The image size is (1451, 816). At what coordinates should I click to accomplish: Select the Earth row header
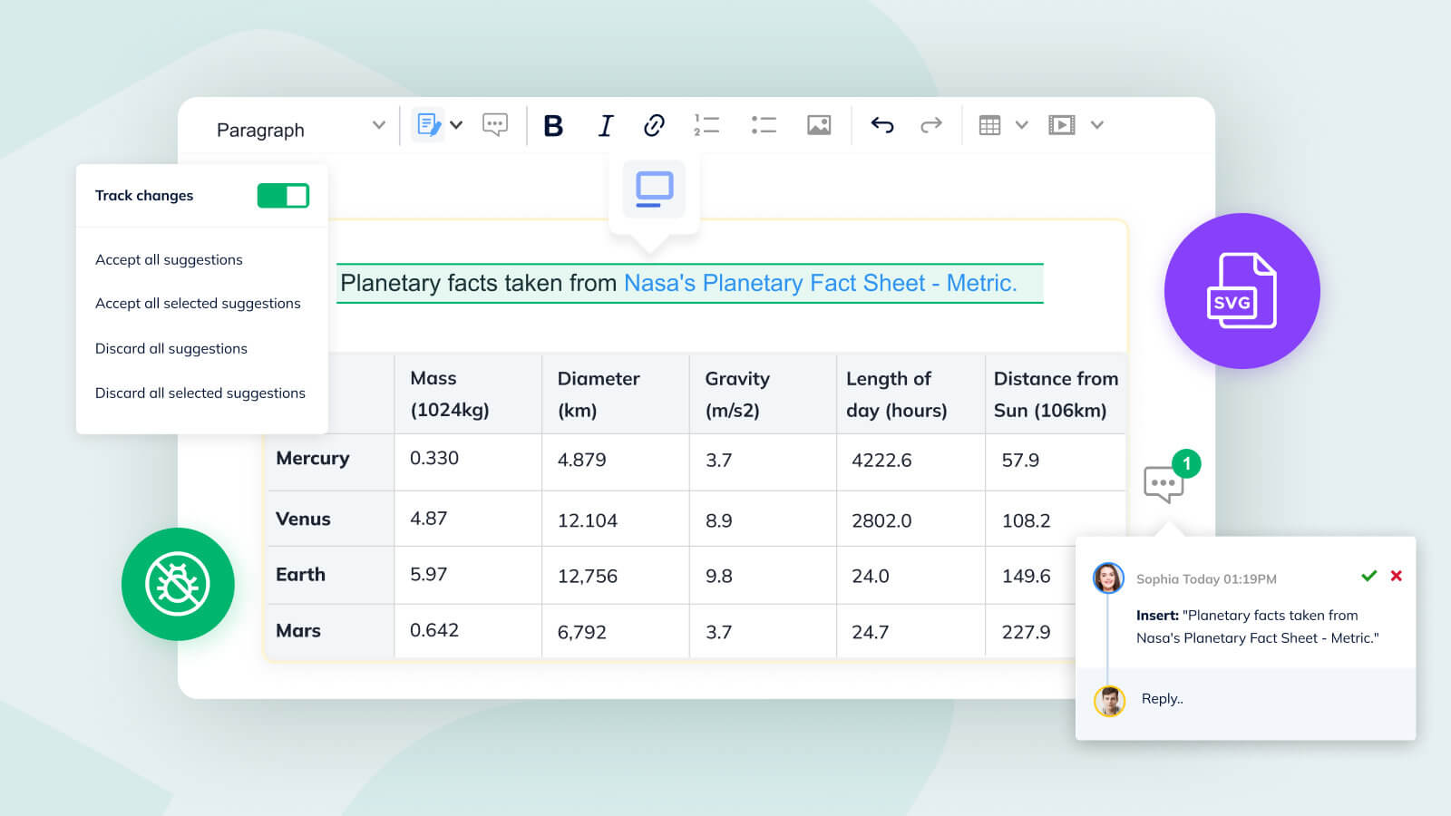[331, 575]
